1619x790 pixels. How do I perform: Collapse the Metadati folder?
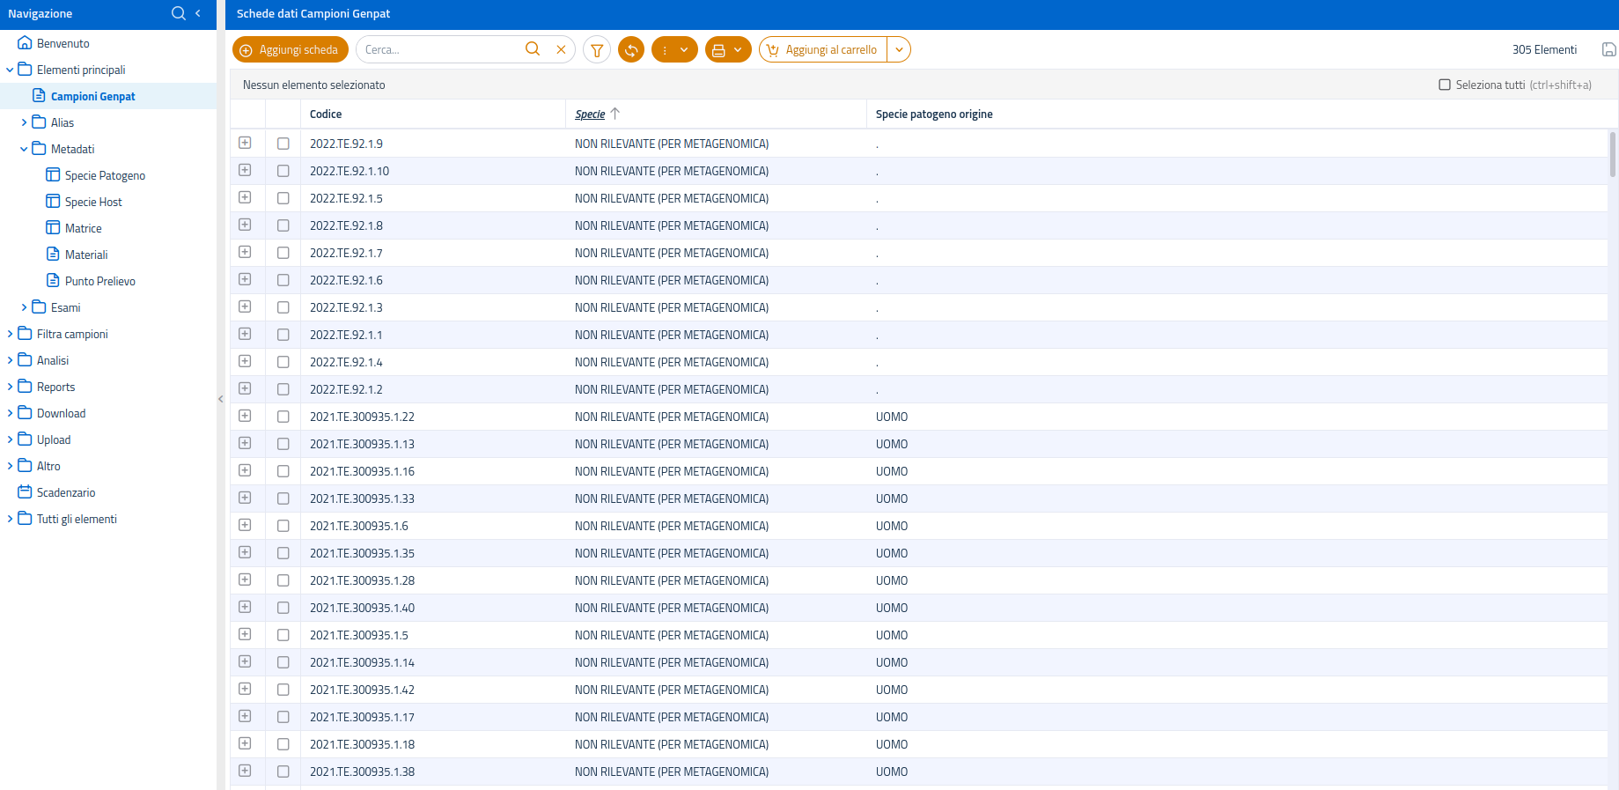(x=24, y=149)
